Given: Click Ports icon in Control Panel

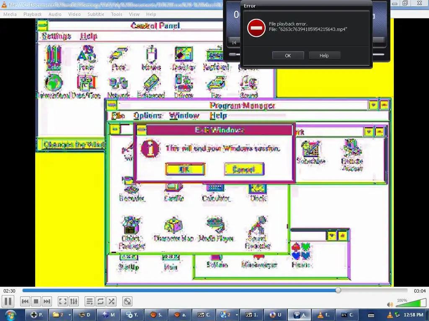Looking at the screenshot, I should point(119,58).
